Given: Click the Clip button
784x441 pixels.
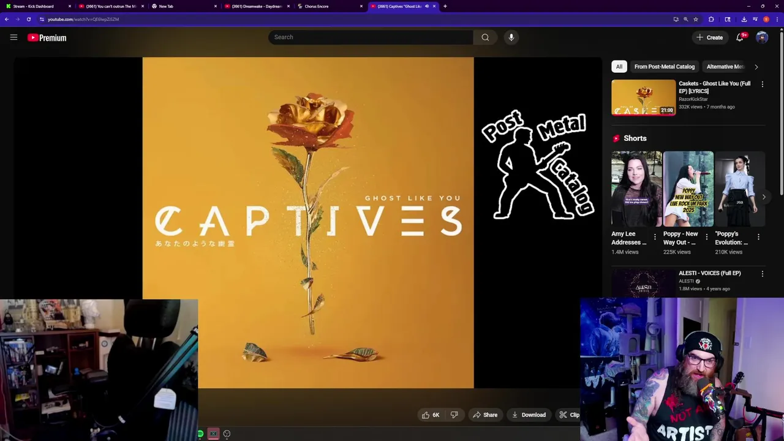Looking at the screenshot, I should pyautogui.click(x=569, y=415).
